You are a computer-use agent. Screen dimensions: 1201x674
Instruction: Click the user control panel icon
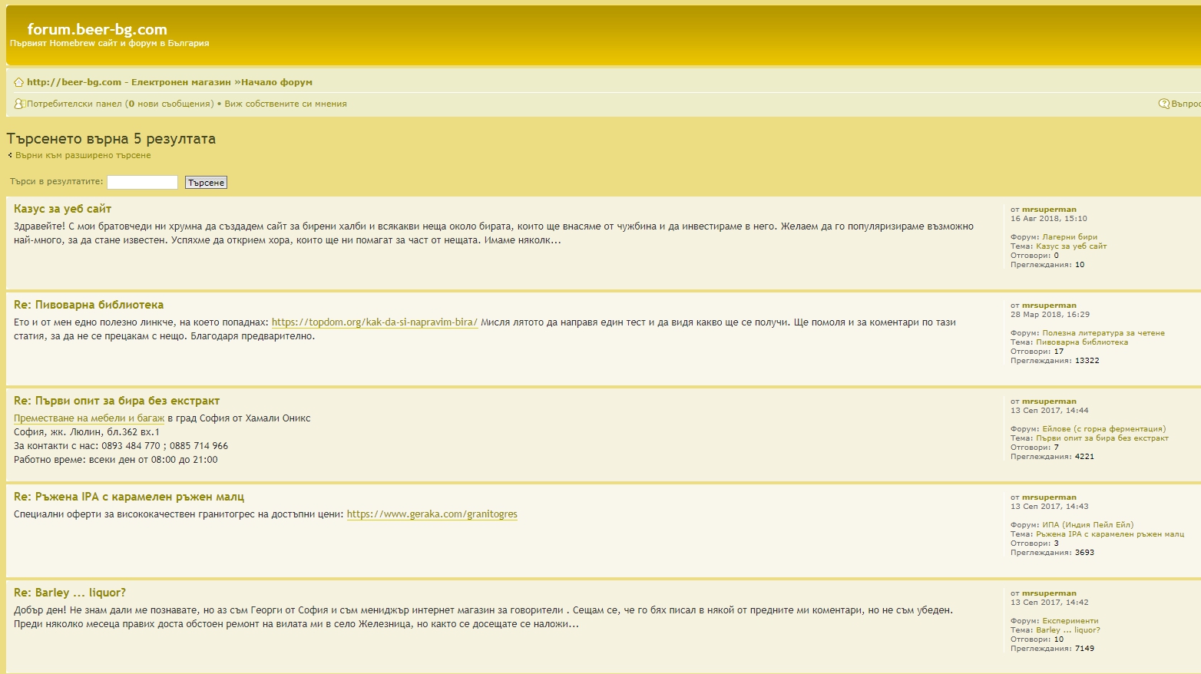tap(19, 104)
